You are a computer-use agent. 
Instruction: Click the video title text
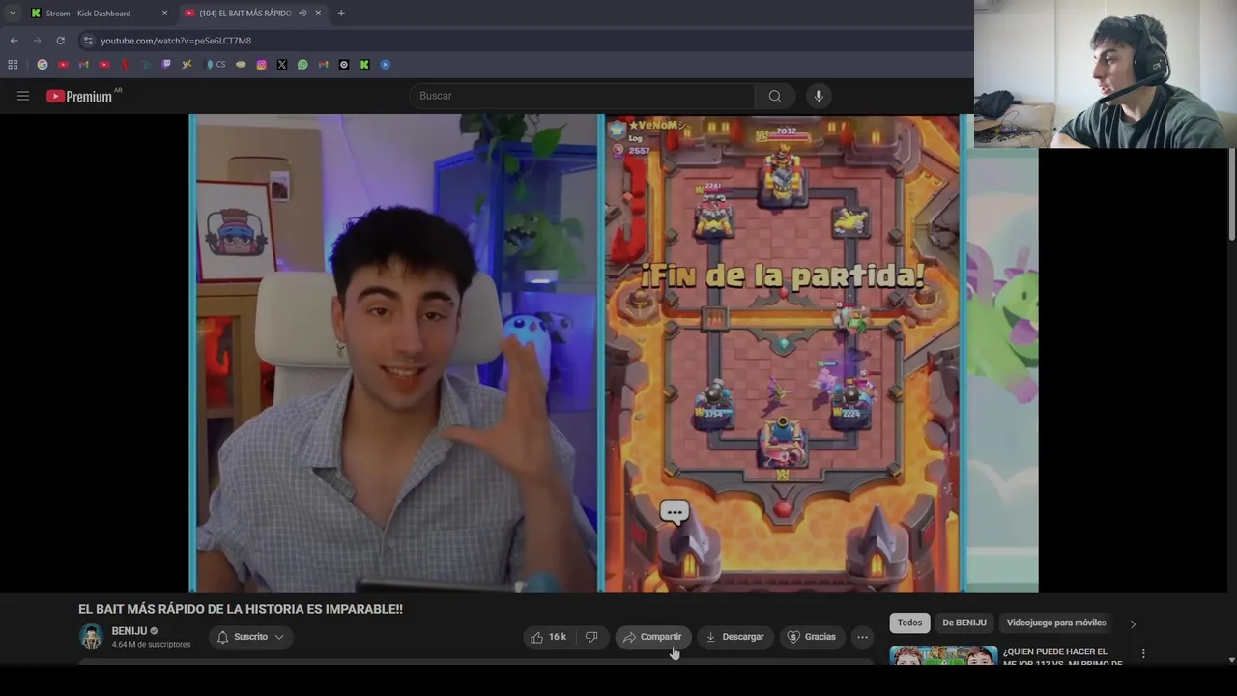[x=241, y=609]
